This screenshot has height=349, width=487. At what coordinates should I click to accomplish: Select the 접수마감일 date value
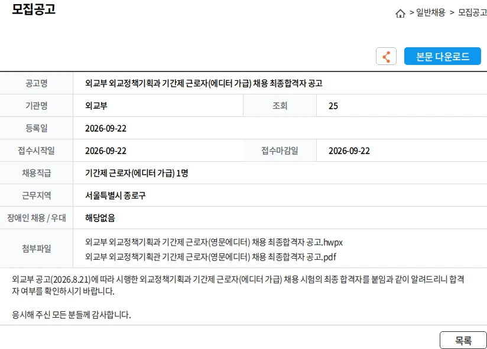pyautogui.click(x=349, y=151)
